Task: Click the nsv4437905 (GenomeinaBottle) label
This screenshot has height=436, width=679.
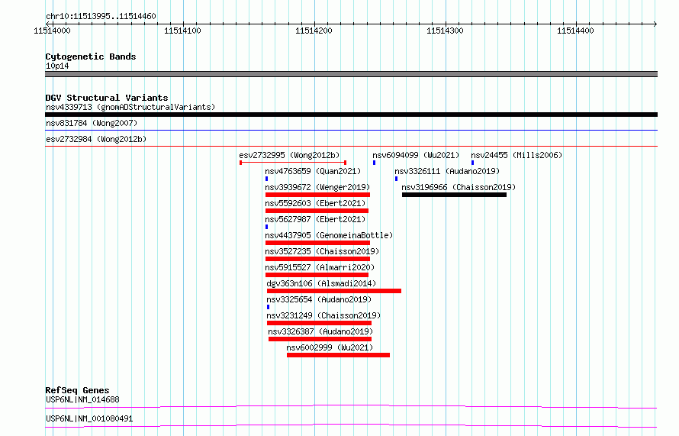Action: click(x=329, y=235)
